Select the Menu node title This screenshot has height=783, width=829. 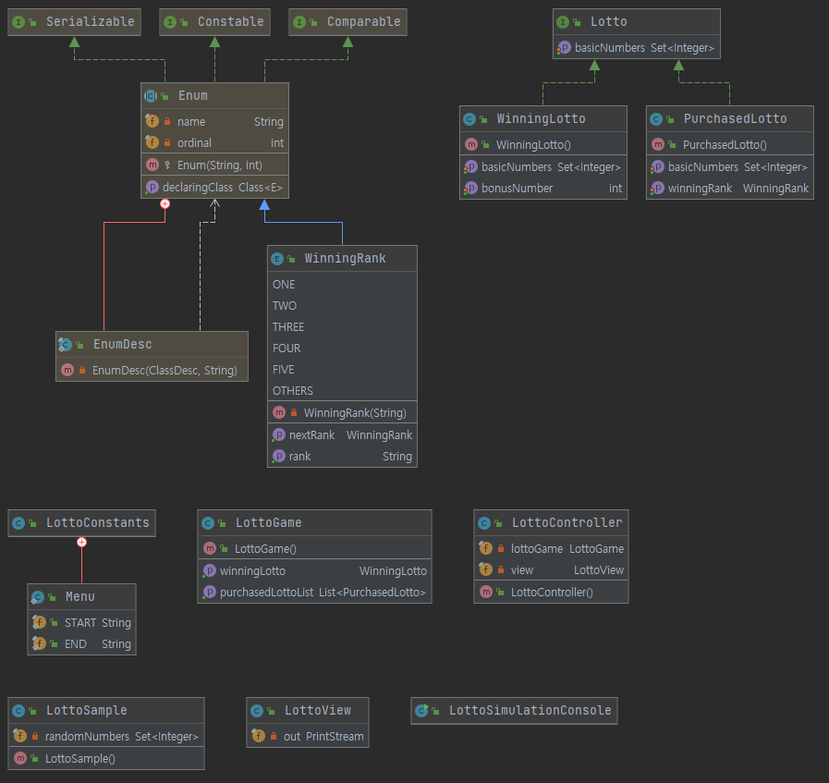point(82,597)
